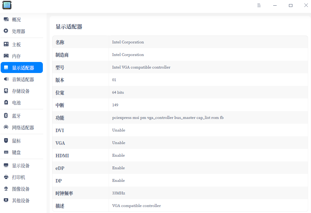Open 其他设备 other devices
This screenshot has height=213, width=311.
click(x=22, y=200)
